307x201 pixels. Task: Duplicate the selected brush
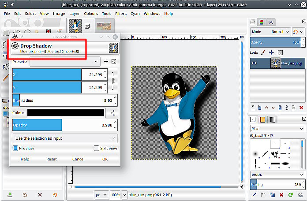(272, 195)
